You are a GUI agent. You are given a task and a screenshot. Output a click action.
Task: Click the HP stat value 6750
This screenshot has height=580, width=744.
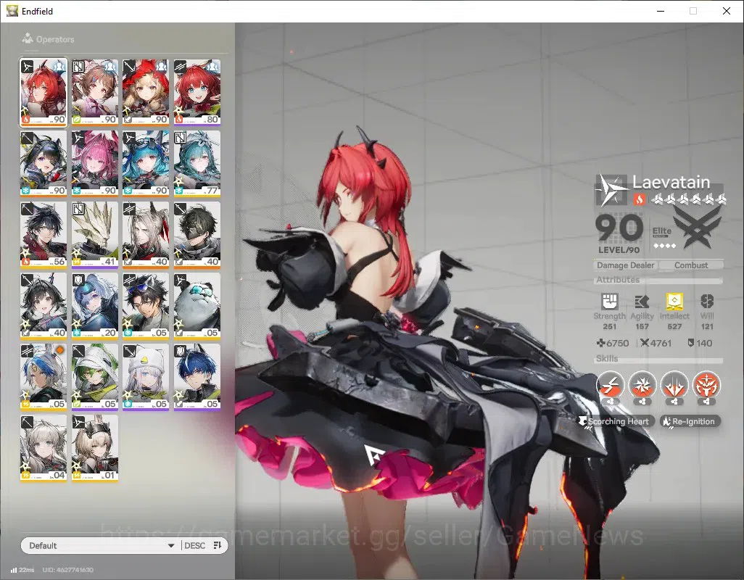617,343
